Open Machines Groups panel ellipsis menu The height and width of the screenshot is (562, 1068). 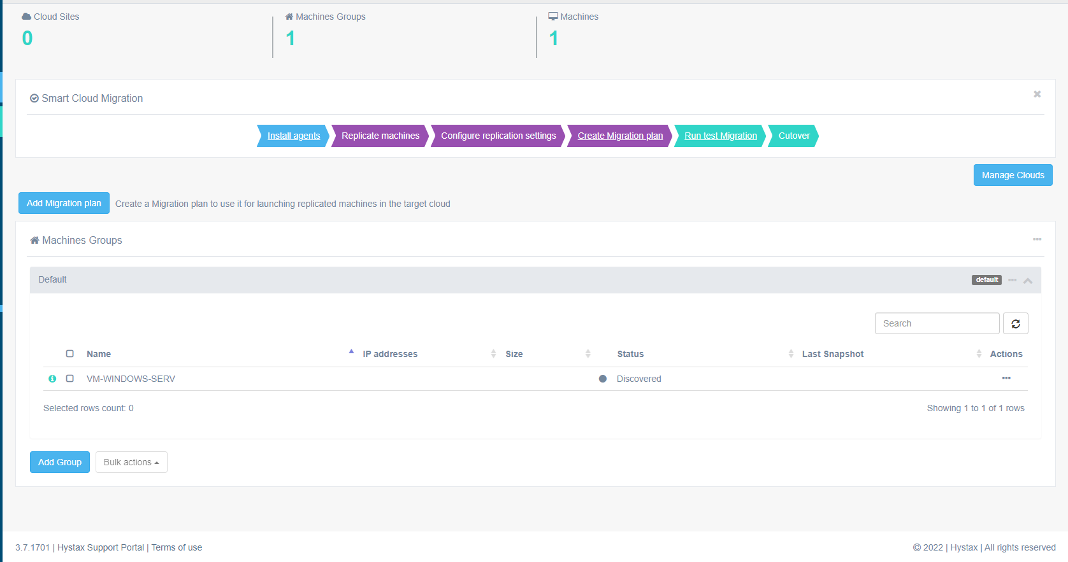click(x=1037, y=239)
